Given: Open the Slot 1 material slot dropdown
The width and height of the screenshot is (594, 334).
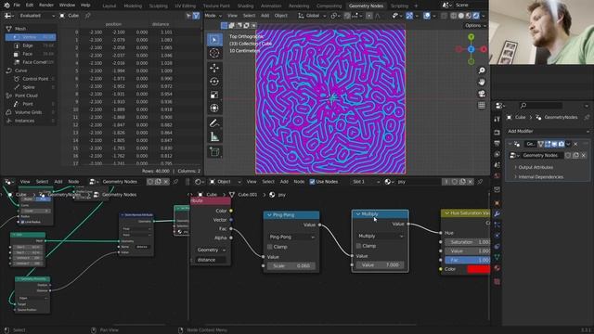Looking at the screenshot, I should coord(365,182).
